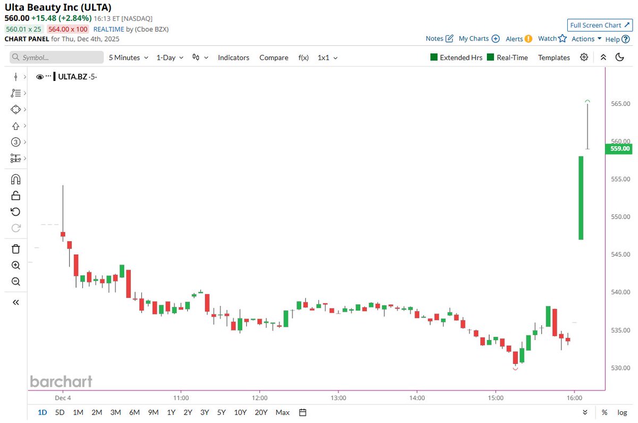Select the 5Y range button
The image size is (638, 423).
click(221, 412)
